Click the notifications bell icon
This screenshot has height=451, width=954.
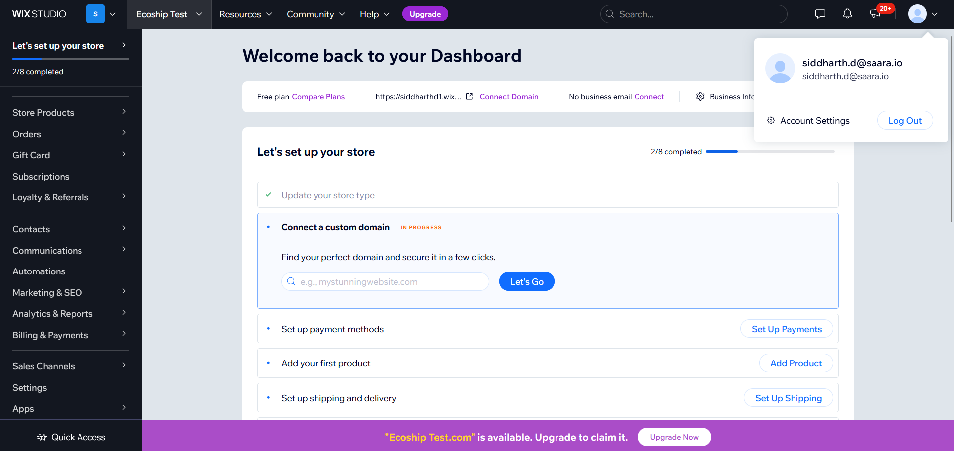(847, 14)
